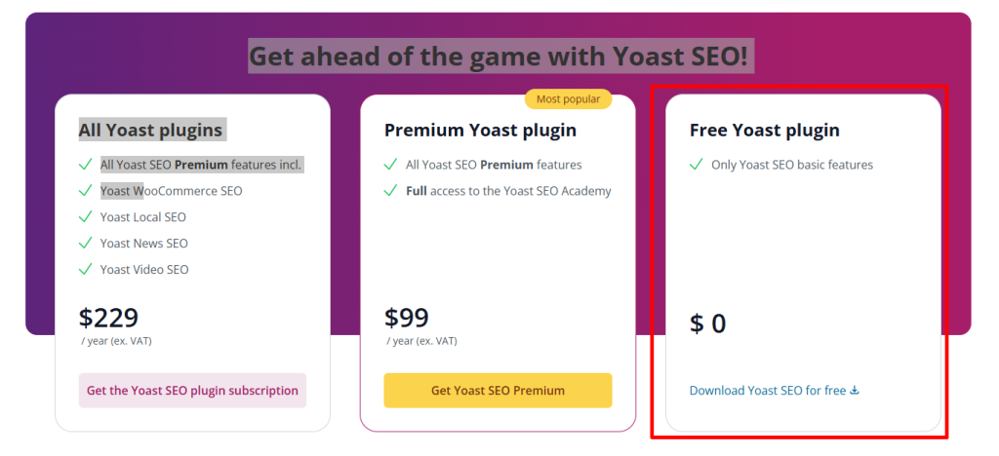Open the Download Yoast SEO for free link

tap(768, 390)
